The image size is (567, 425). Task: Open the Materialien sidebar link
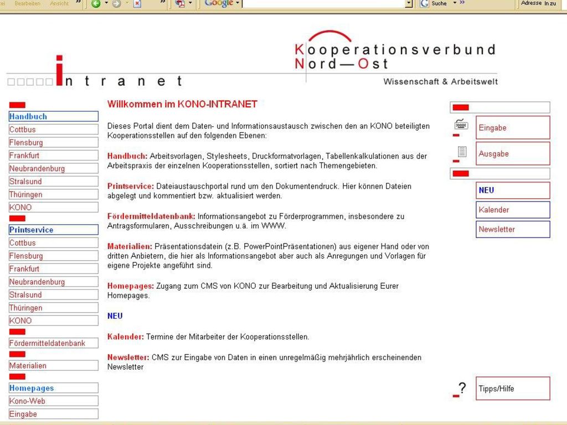54,366
